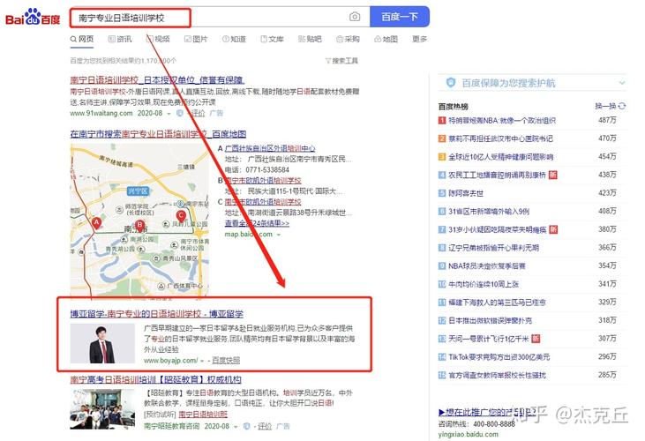645x441 pixels.
Task: Click 查看全部24条结果 link
Action: coord(257,223)
